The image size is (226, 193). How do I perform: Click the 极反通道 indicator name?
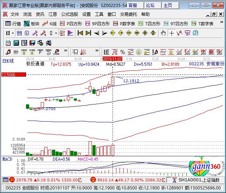tap(35, 64)
